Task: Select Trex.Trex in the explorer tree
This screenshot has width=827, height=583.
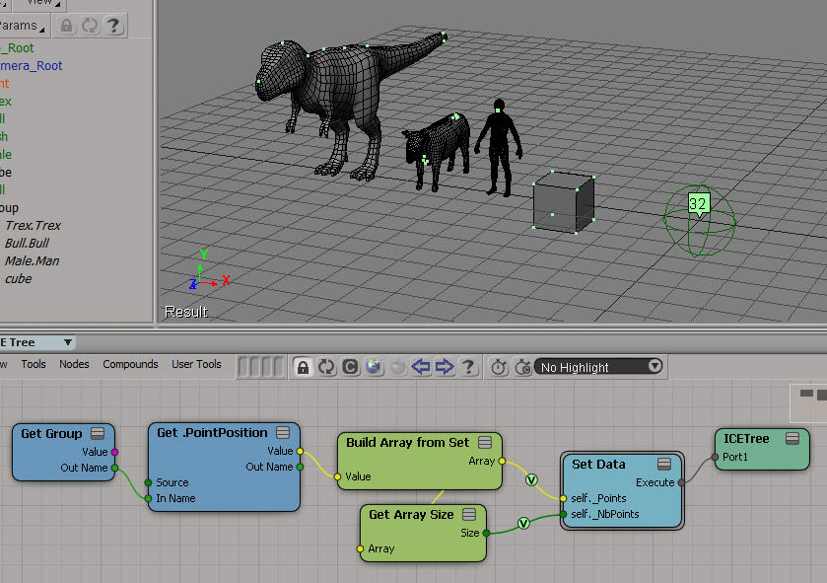Action: coord(33,226)
